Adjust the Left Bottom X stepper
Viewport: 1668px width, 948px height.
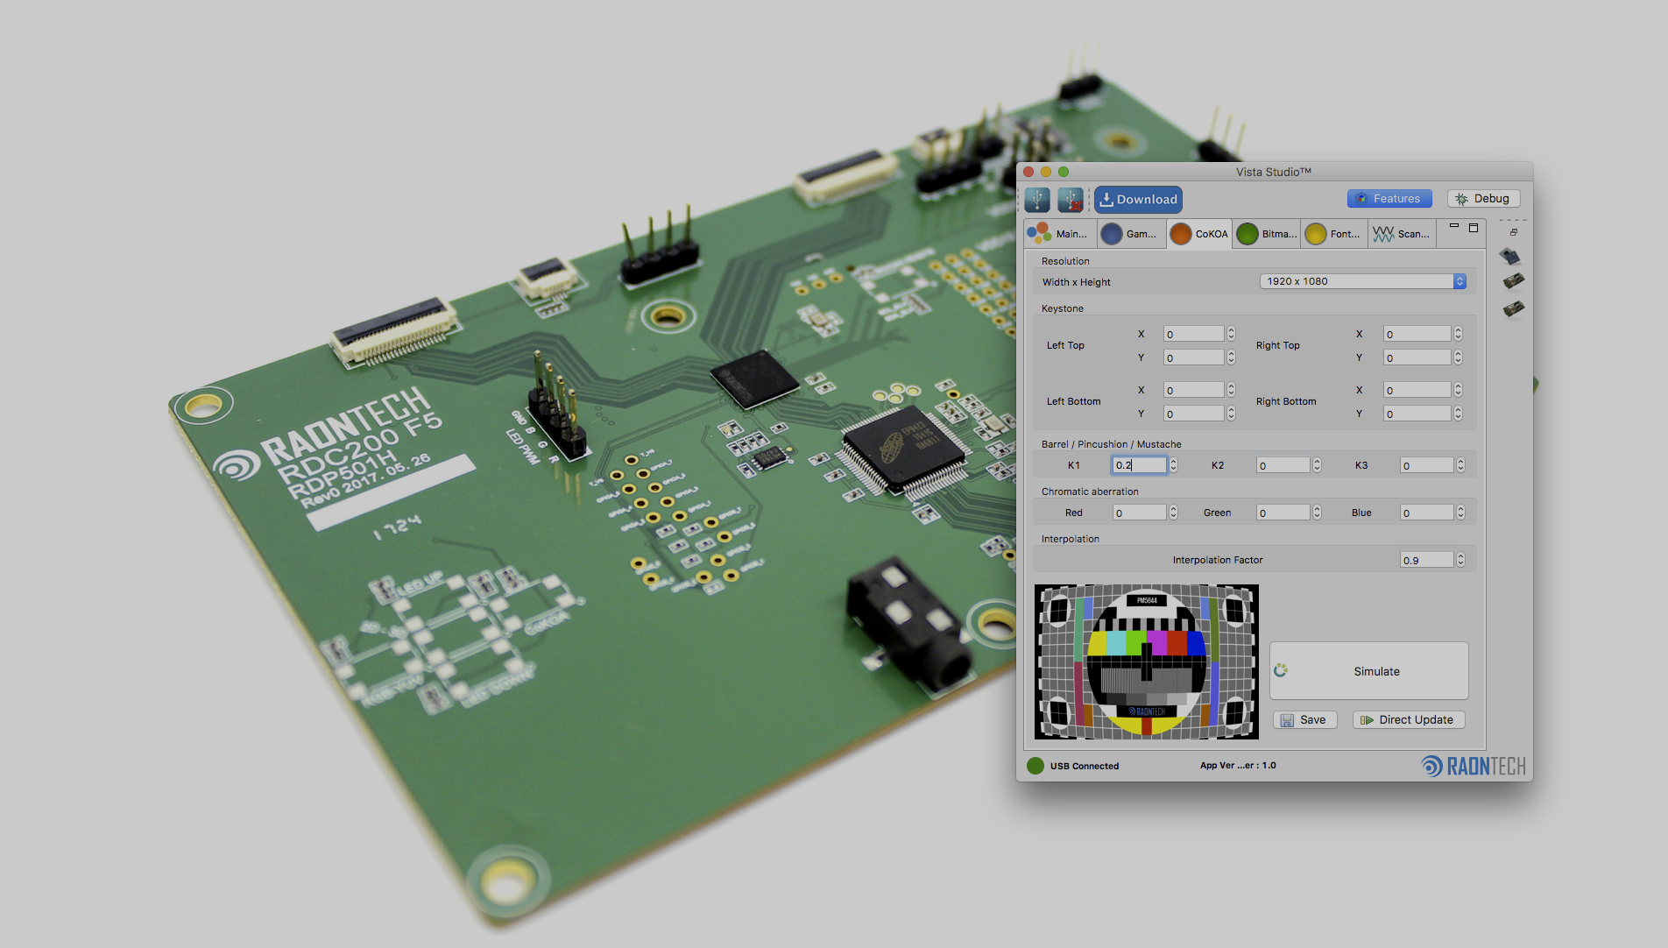pyautogui.click(x=1231, y=390)
